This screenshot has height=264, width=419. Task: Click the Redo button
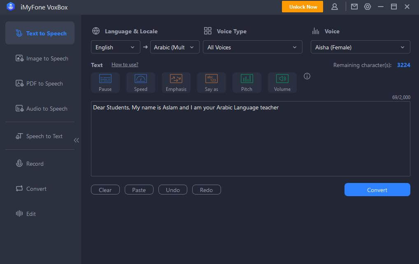tap(207, 190)
